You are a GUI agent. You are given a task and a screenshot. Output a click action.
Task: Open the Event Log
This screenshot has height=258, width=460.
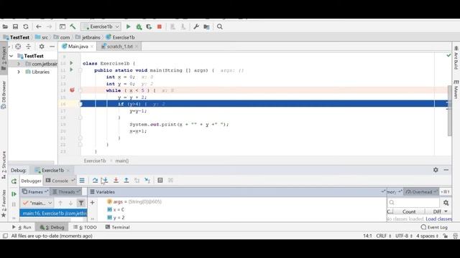[x=434, y=227]
